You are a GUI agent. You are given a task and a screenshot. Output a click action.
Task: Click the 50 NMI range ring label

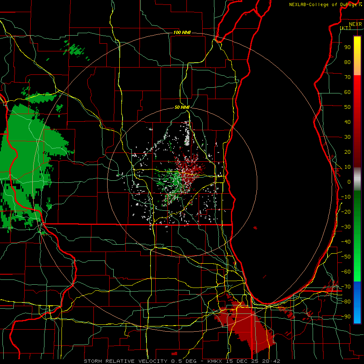(182, 107)
